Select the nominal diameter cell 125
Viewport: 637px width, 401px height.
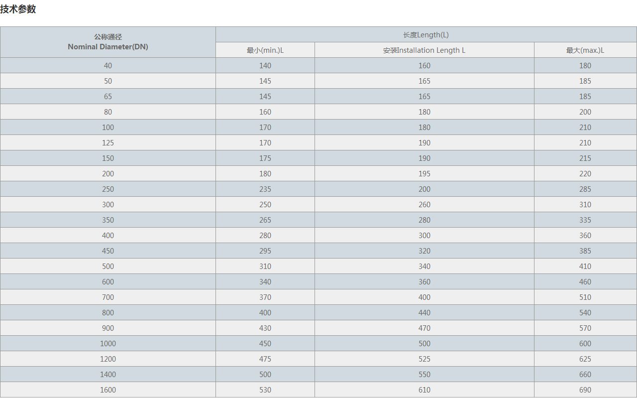(x=108, y=143)
